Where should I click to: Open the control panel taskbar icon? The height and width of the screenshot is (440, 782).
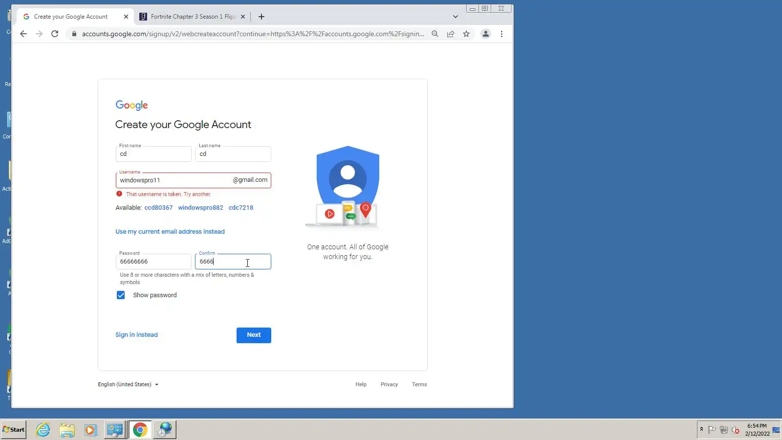tap(115, 430)
